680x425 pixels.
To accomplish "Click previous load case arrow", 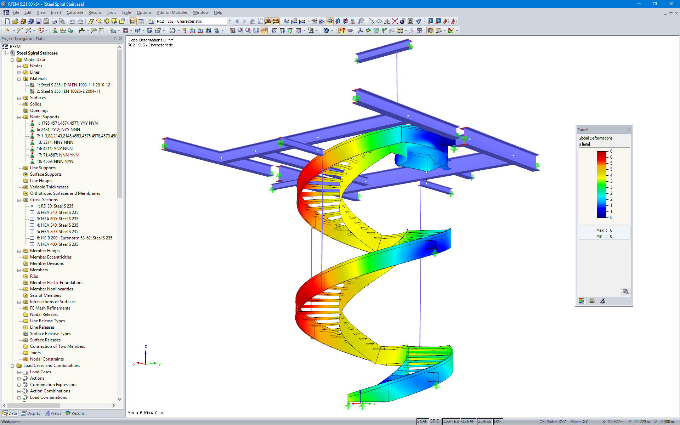I will coord(237,21).
